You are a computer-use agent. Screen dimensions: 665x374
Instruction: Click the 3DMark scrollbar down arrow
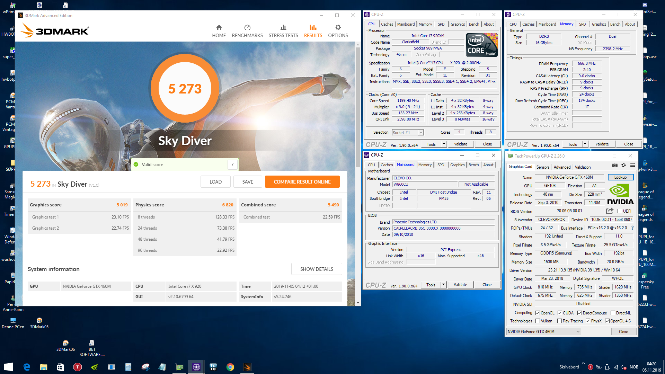[x=358, y=303]
